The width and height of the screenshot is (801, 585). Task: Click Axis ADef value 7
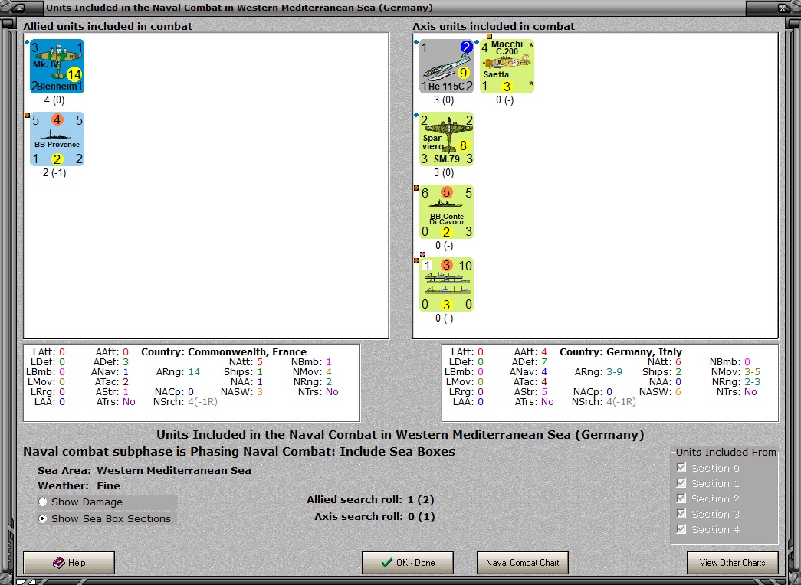544,362
